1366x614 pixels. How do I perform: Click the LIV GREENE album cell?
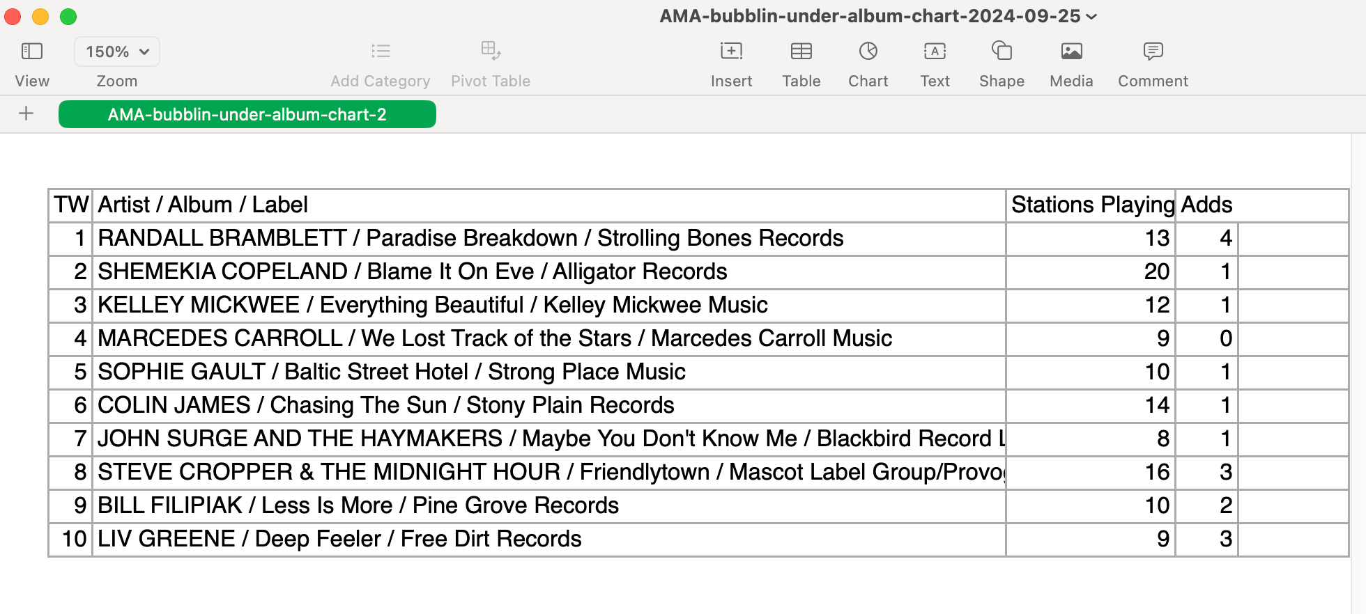(548, 540)
